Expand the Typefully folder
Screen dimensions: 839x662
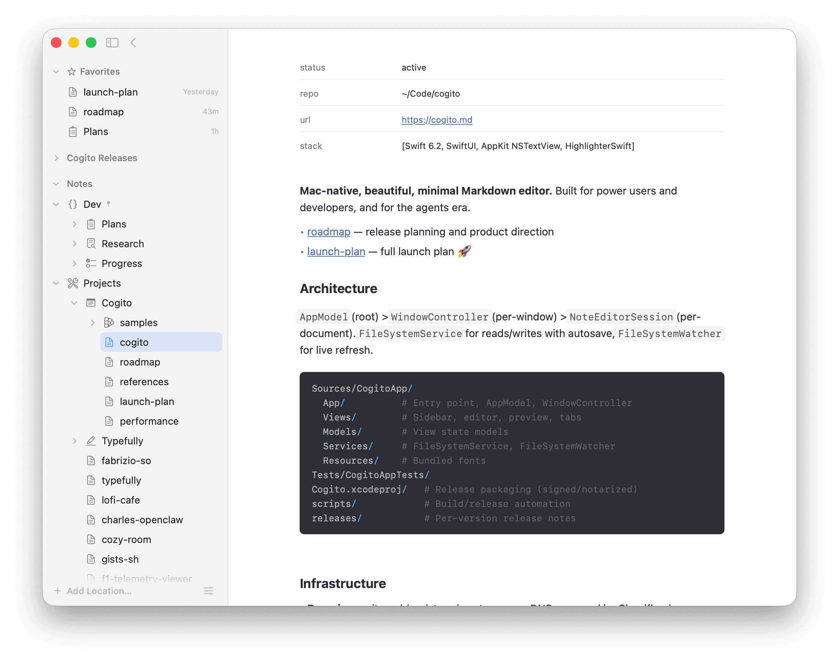point(74,441)
